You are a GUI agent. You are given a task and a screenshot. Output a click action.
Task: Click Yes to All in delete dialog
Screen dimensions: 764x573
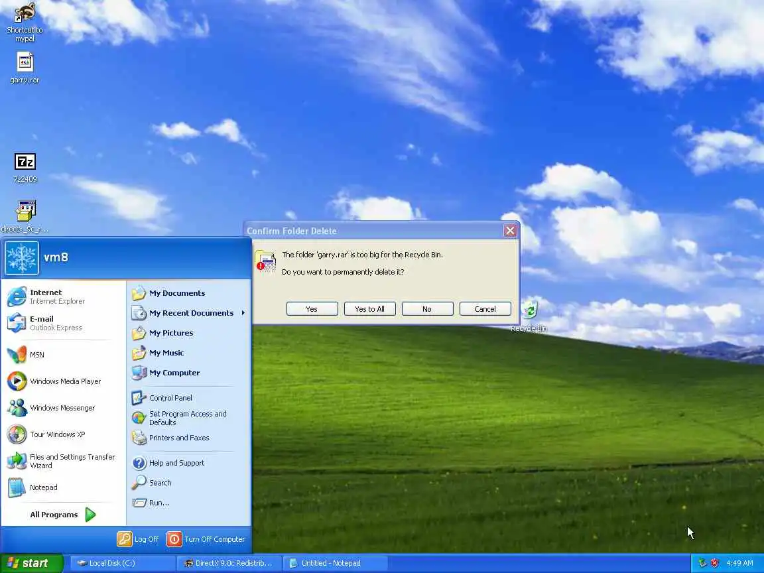[369, 309]
